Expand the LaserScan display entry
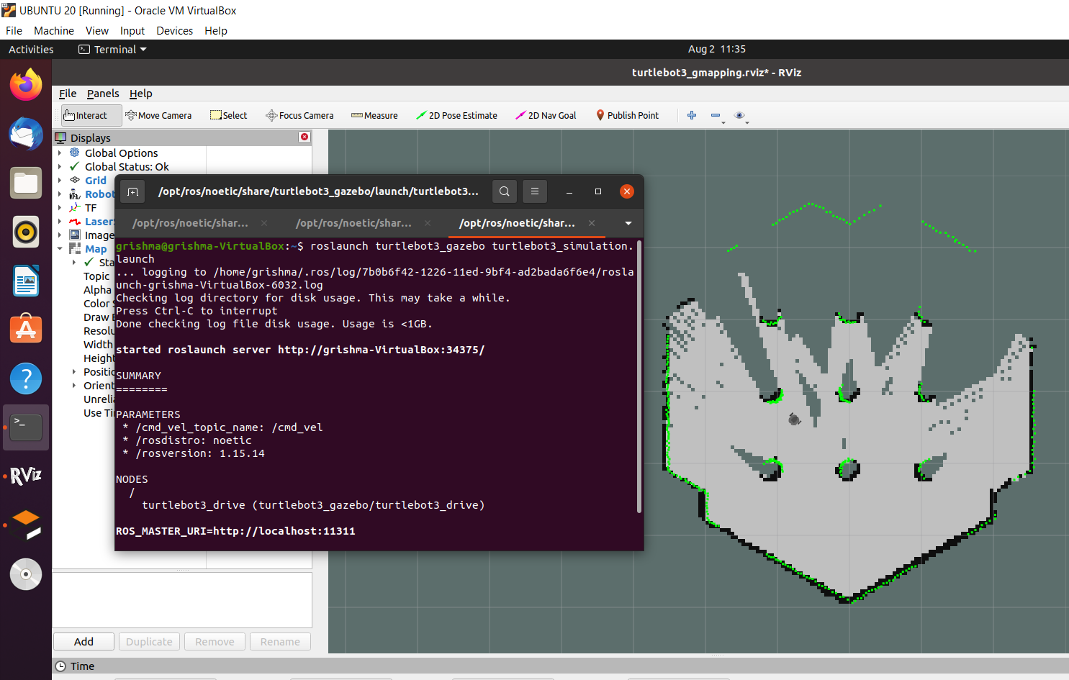The width and height of the screenshot is (1069, 680). click(x=60, y=222)
